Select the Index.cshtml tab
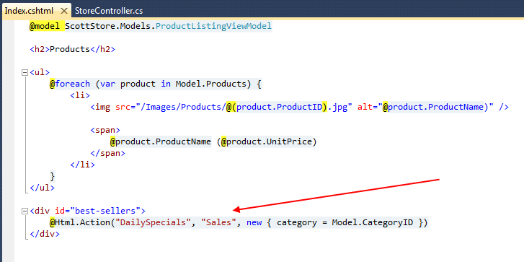The height and width of the screenshot is (262, 524). pos(29,11)
